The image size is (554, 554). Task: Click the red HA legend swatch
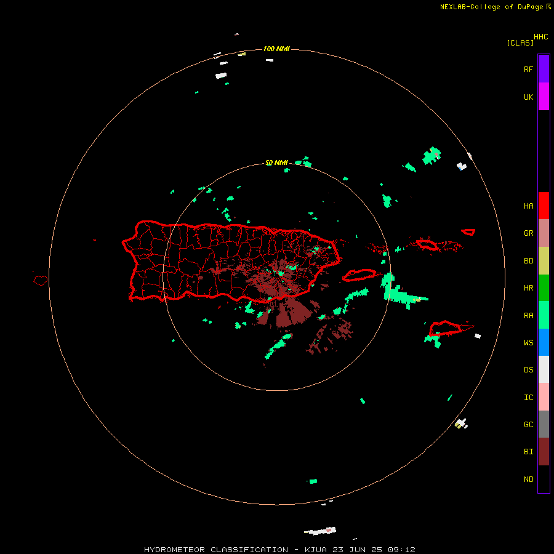(544, 206)
